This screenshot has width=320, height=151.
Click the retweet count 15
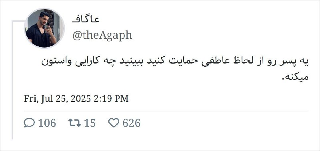[x=90, y=123]
